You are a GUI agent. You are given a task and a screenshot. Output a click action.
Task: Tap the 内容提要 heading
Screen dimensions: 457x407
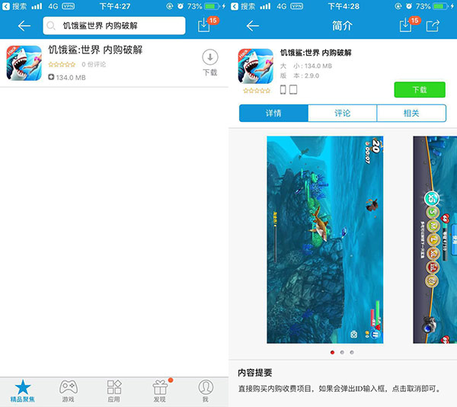[255, 373]
